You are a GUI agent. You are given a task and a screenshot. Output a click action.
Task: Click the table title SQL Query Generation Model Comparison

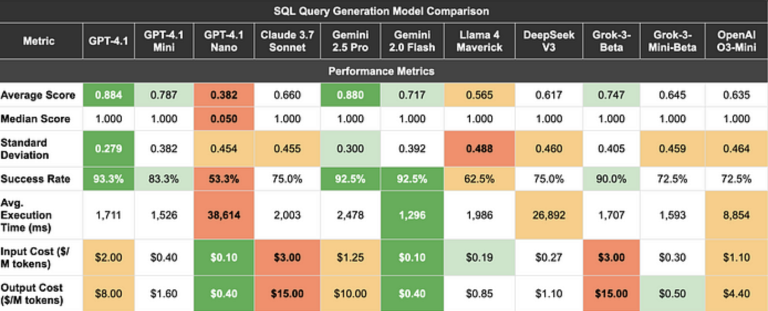click(381, 11)
